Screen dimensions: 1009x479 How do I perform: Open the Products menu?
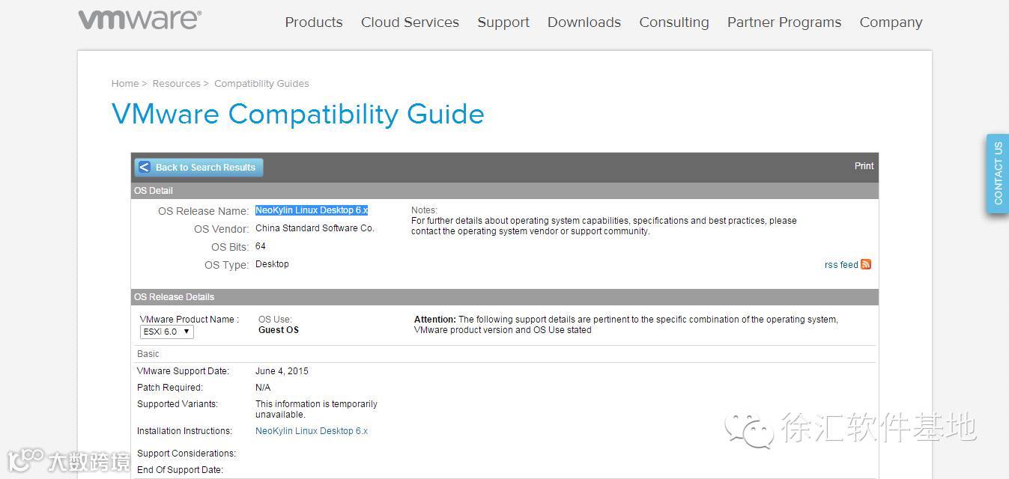coord(313,22)
